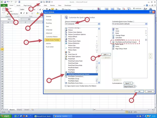Image resolution: width=157 pixels, height=118 pixels.
Task: Select the Sheet2 worksheet tab
Action: 19,110
